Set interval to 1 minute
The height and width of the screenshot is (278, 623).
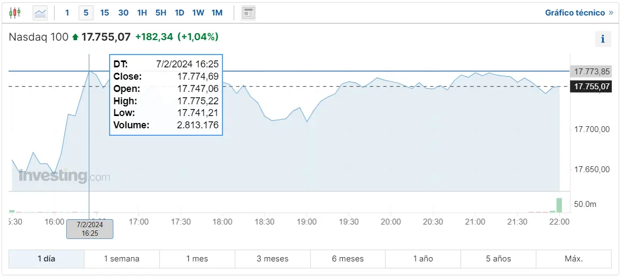(x=67, y=13)
